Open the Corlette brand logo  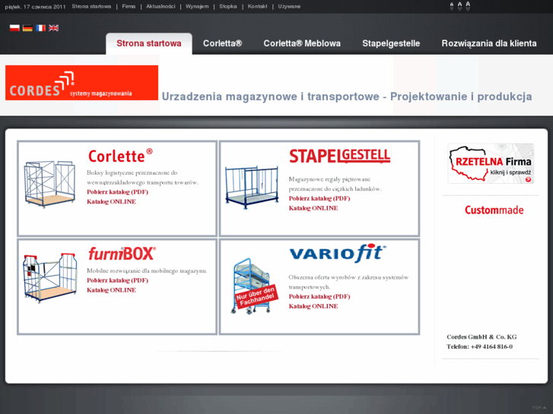coord(120,156)
